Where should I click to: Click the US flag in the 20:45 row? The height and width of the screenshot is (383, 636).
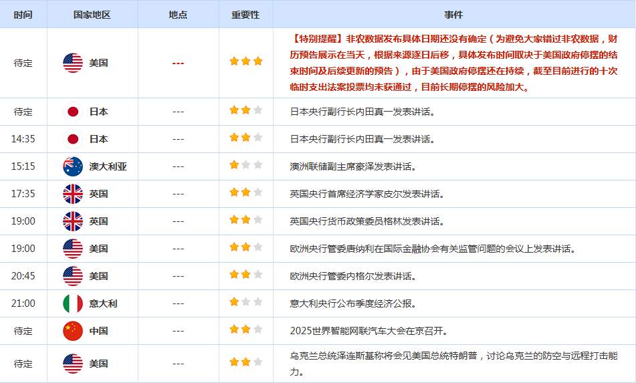(73, 276)
